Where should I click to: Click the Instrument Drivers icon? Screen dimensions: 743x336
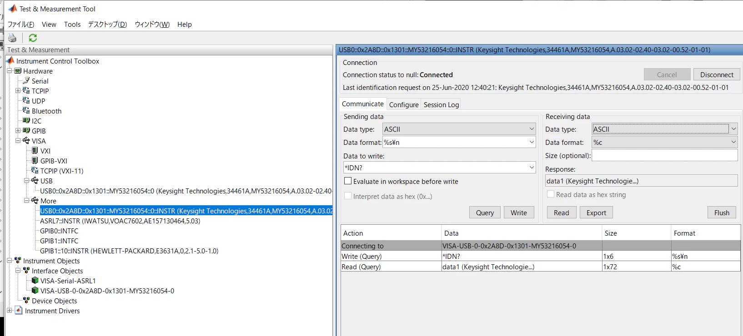[19, 311]
